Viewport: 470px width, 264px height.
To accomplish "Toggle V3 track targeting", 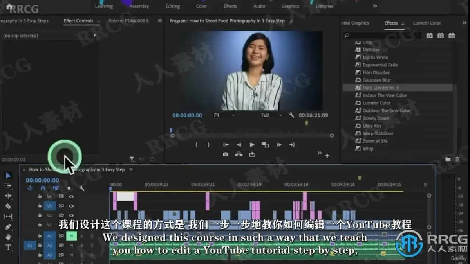I will [49, 206].
